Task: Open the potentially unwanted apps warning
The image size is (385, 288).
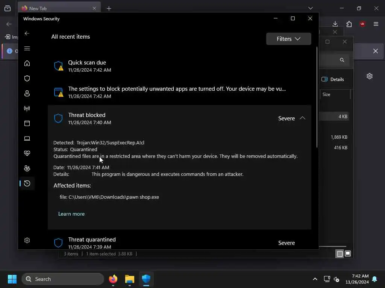Action: point(179,92)
